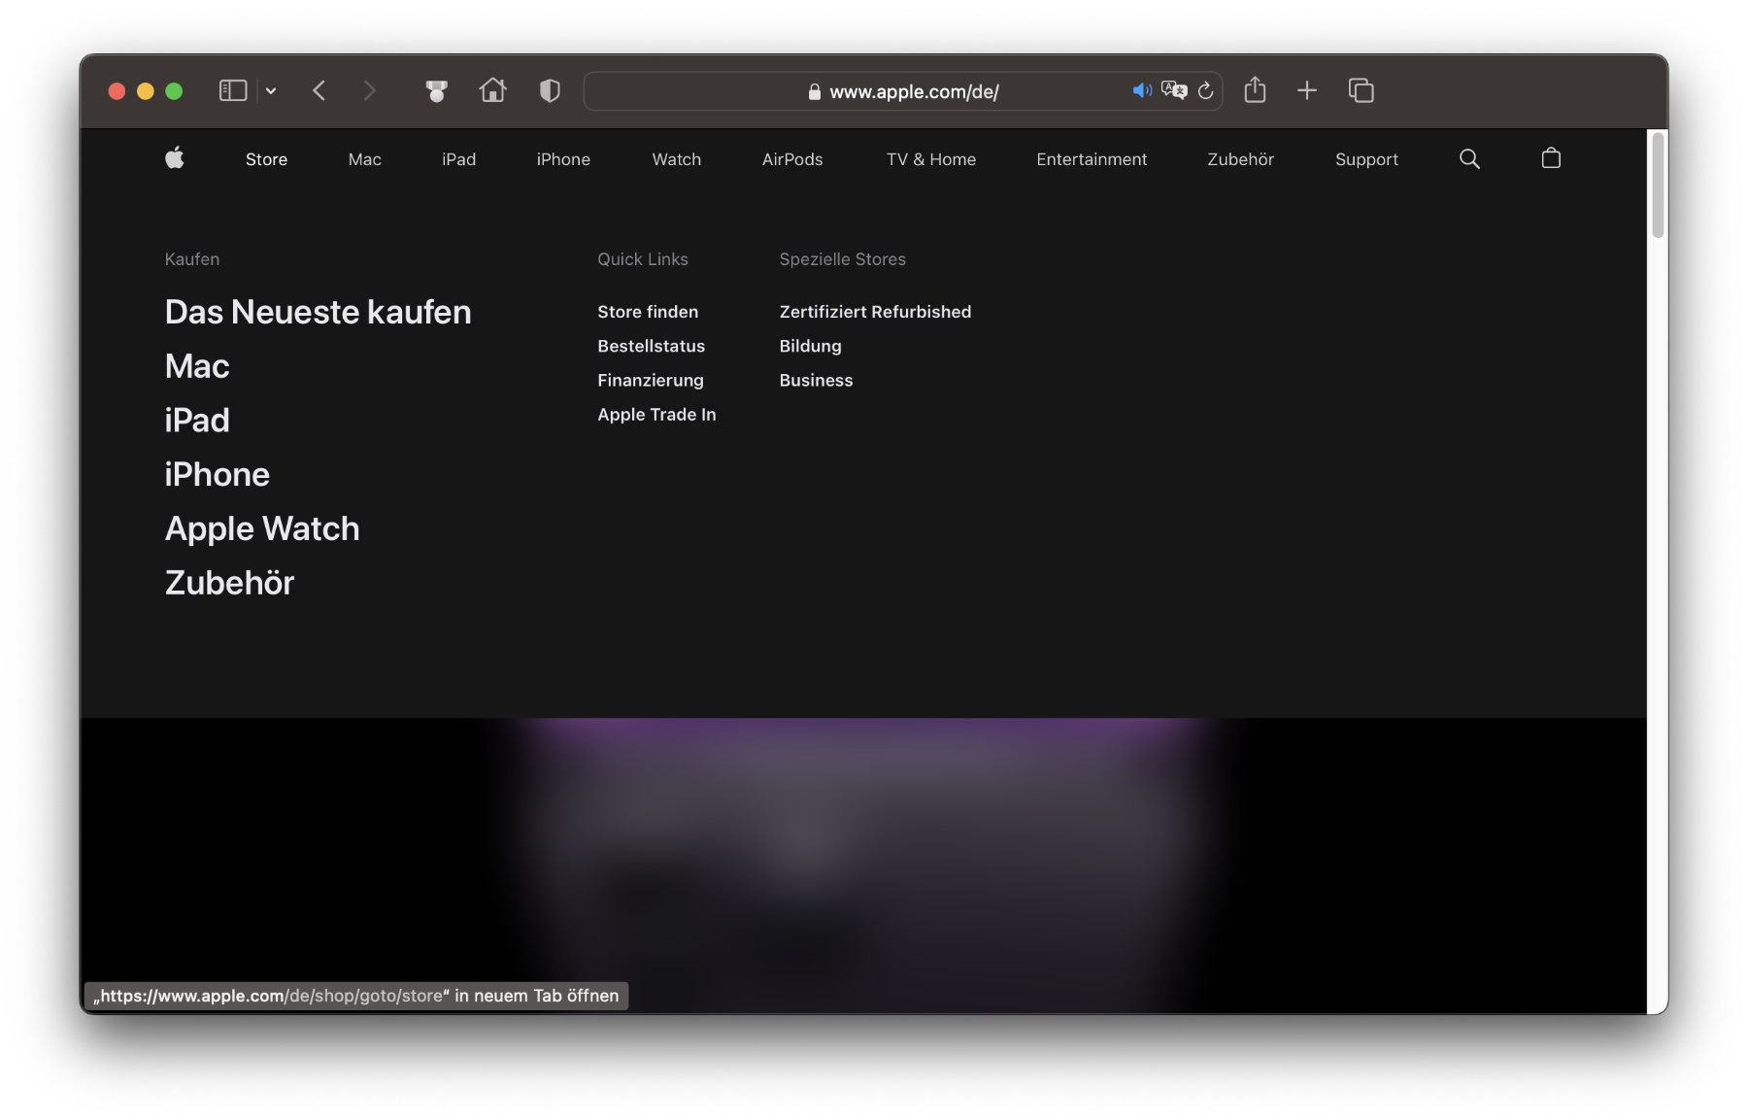Click the Quick Links heading
Viewport: 1748px width, 1120px height.
click(x=643, y=259)
